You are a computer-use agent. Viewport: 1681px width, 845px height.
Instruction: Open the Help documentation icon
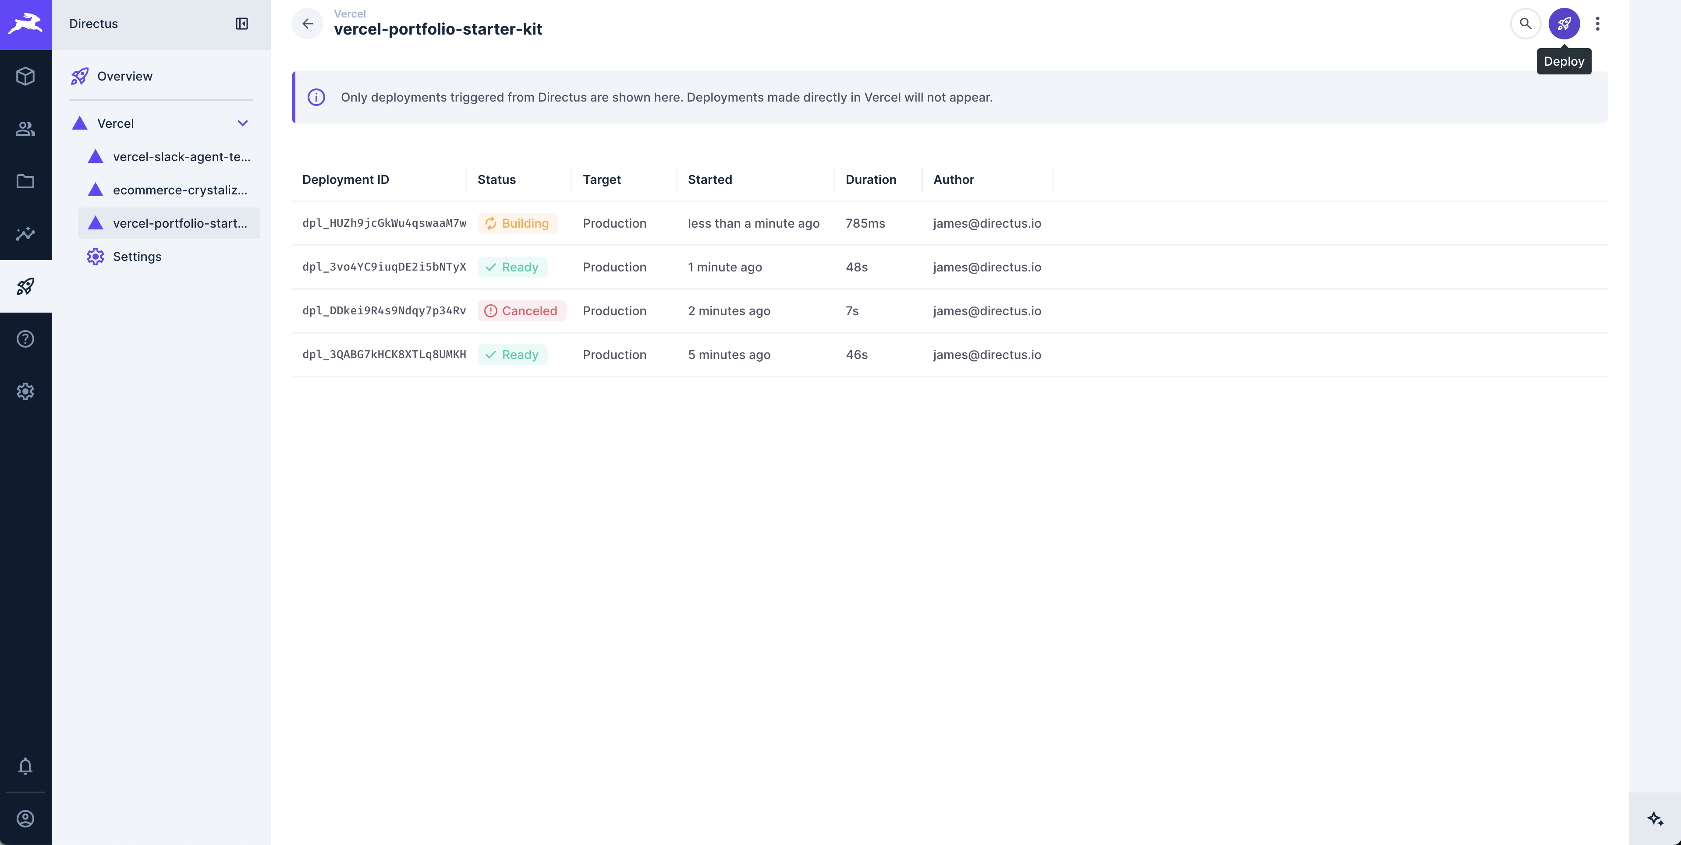(25, 338)
